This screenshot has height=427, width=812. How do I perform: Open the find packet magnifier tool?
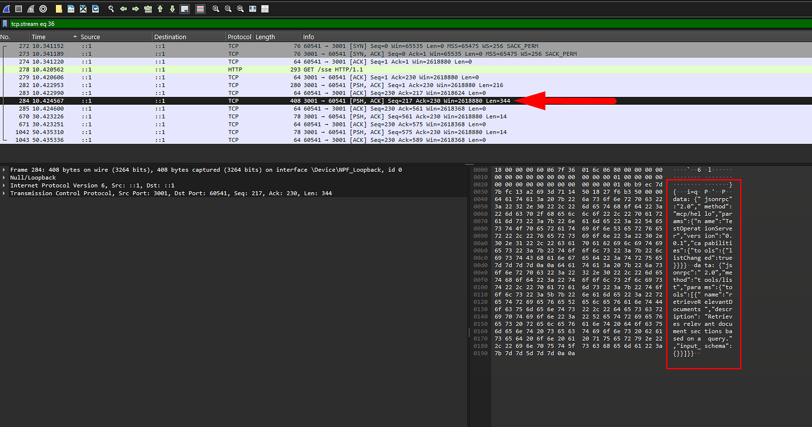[x=111, y=8]
